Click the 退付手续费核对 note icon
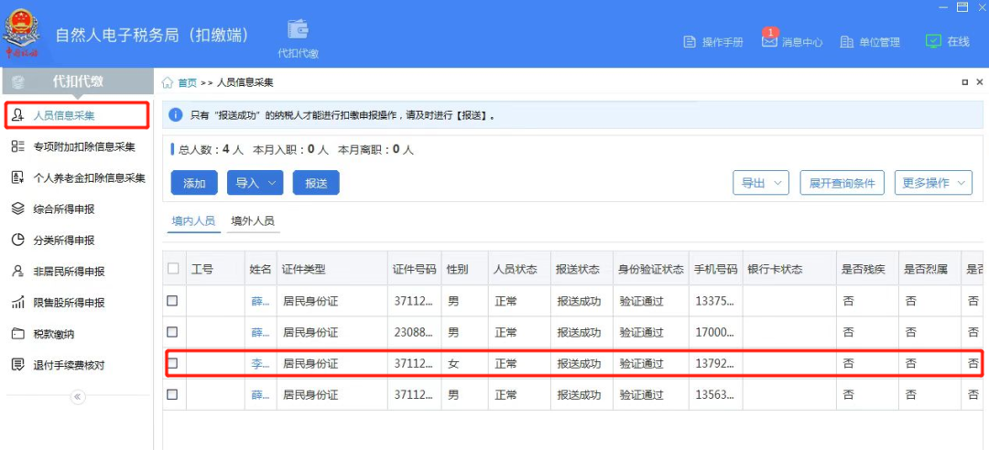Screen dimensions: 989x450 (x=18, y=364)
